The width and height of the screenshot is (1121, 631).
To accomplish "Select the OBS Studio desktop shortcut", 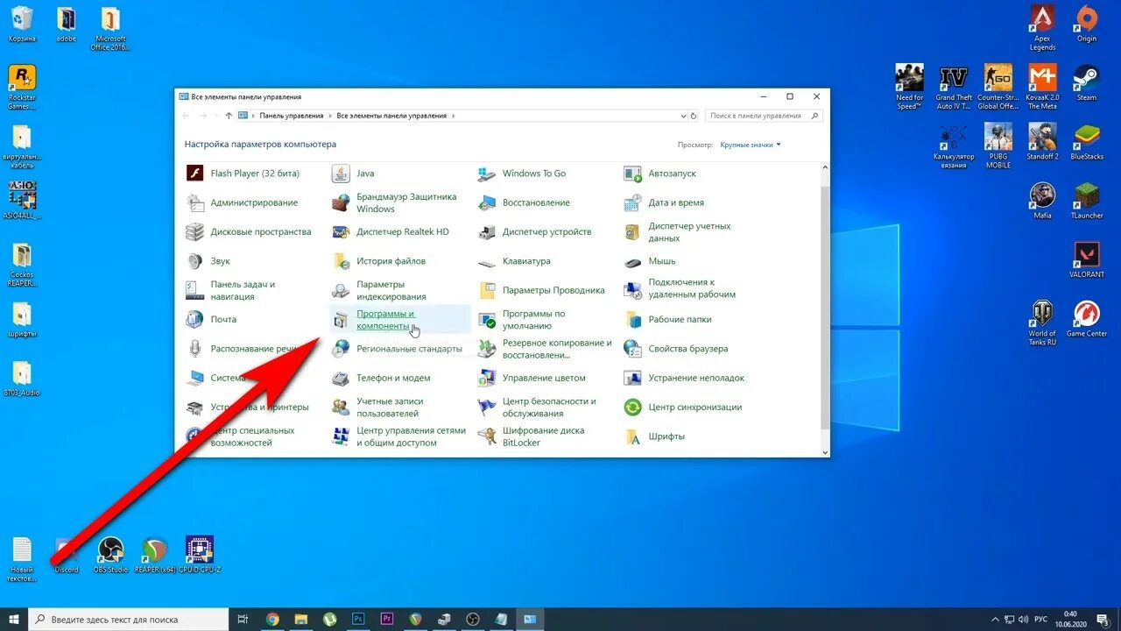I will (111, 555).
